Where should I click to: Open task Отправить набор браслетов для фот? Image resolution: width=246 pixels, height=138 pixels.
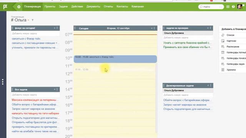tap(35, 122)
